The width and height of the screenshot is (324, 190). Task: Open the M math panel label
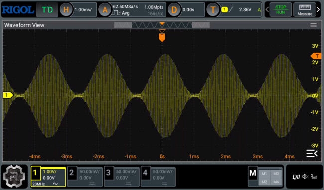[253, 173]
